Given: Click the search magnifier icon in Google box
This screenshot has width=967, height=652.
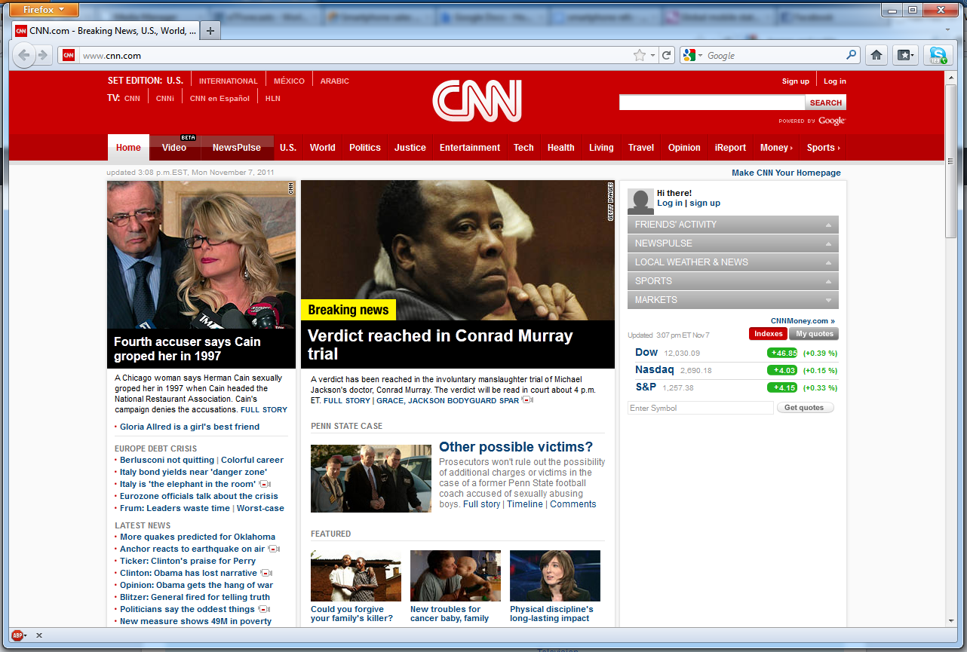Looking at the screenshot, I should click(x=852, y=55).
